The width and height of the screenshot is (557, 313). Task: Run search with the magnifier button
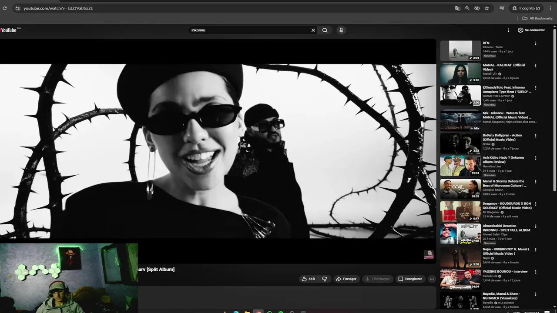click(325, 30)
